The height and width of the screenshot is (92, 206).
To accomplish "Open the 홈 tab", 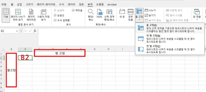I will tap(12, 4).
